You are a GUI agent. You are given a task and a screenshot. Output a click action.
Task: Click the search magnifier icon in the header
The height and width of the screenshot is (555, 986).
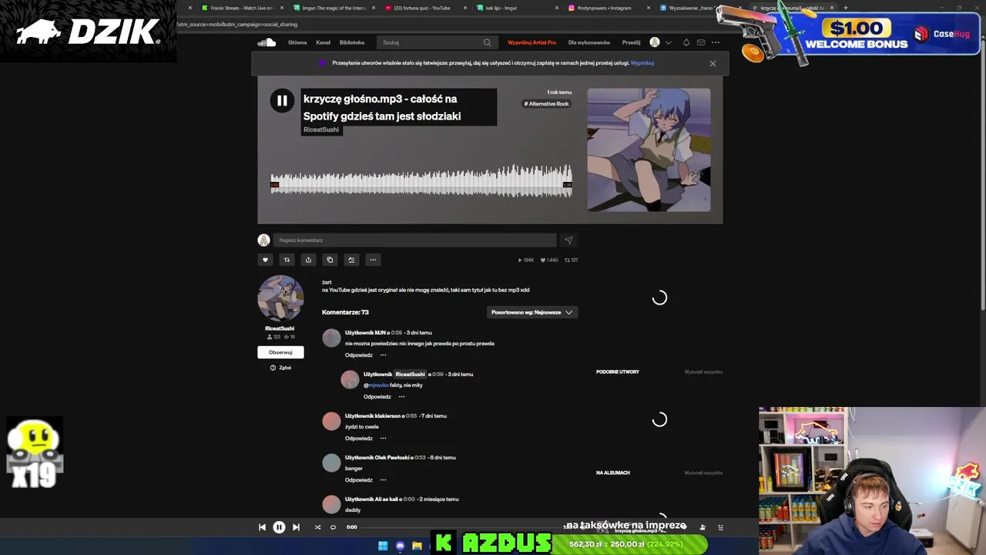[487, 42]
